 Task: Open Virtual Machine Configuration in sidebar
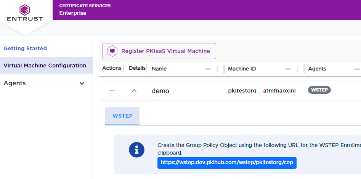coord(45,66)
